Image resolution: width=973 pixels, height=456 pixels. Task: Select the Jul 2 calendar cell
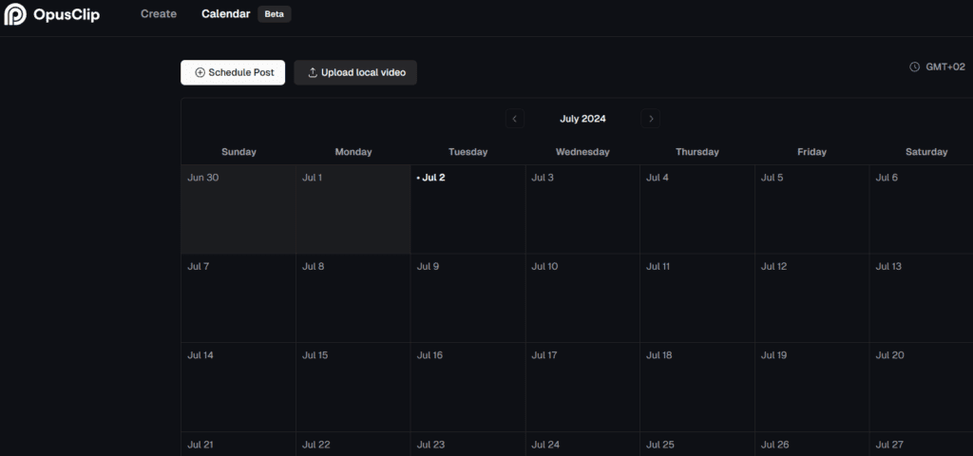pyautogui.click(x=467, y=209)
